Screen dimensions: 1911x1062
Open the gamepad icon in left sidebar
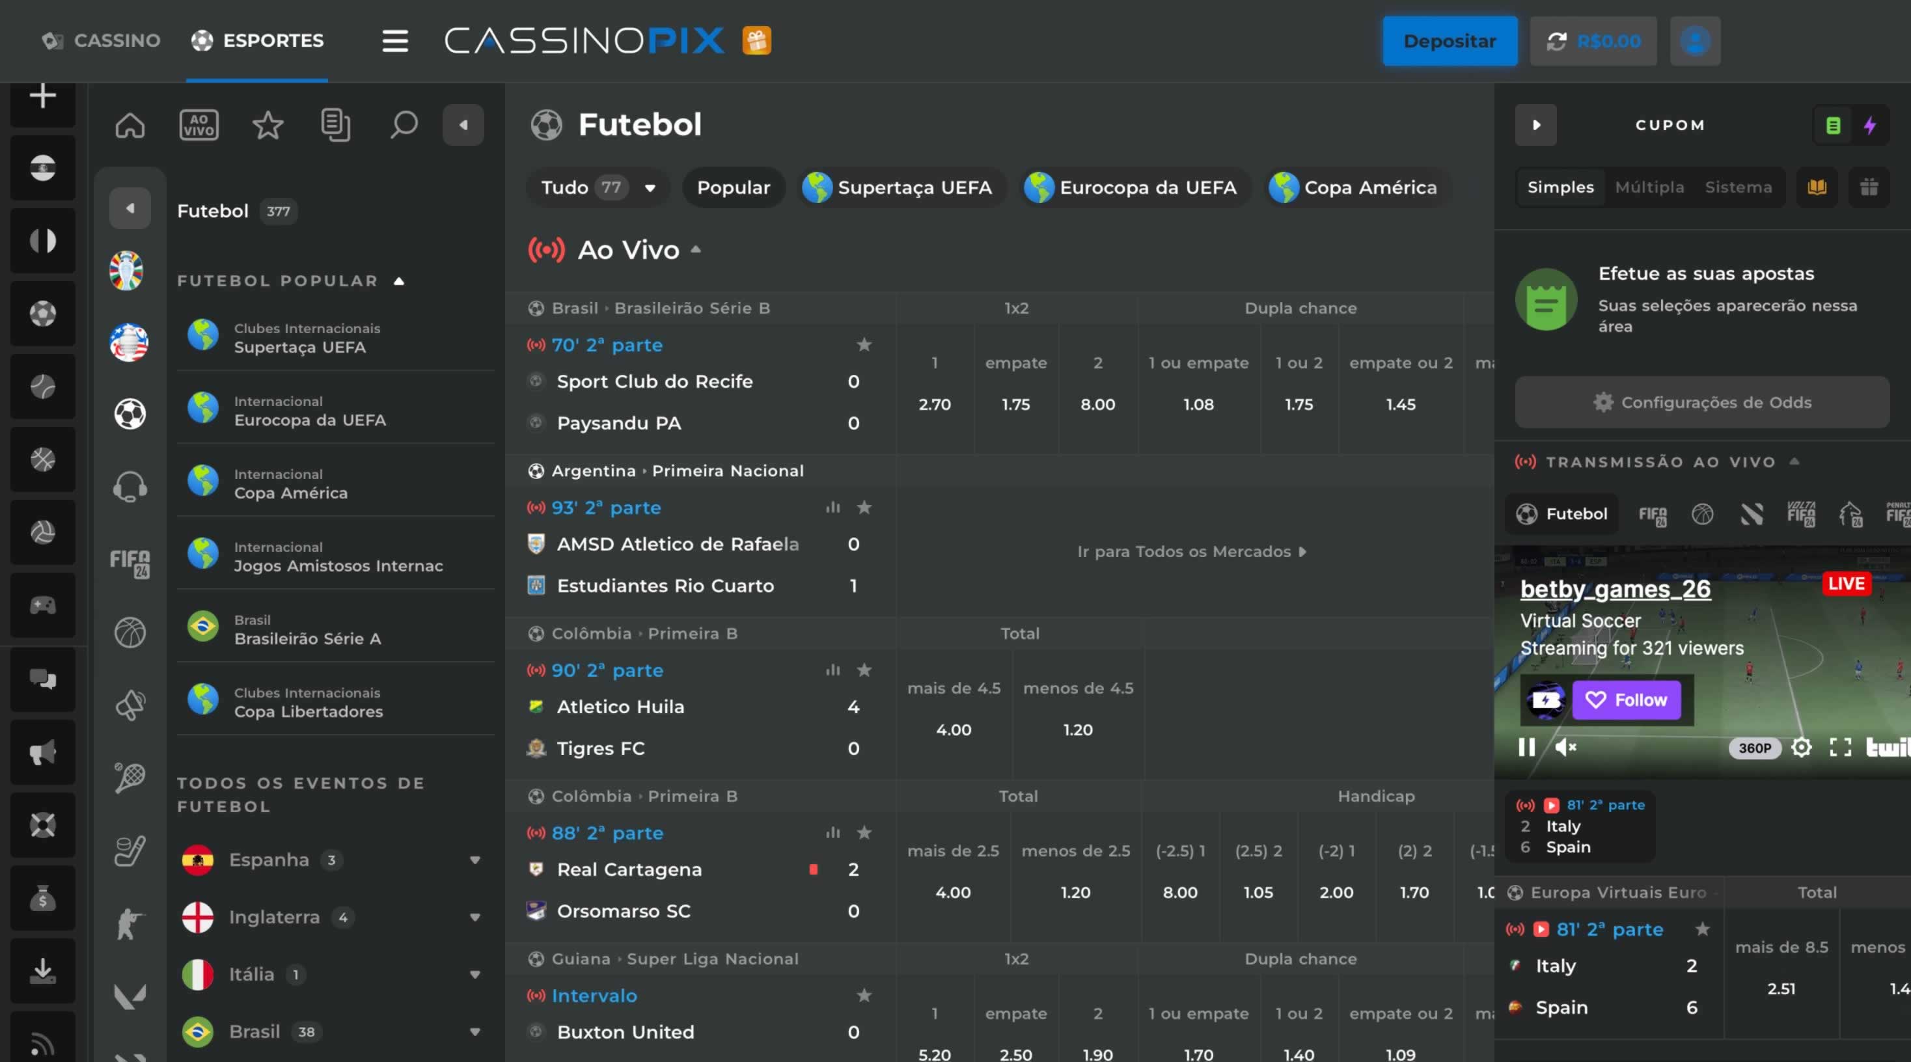[x=43, y=605]
